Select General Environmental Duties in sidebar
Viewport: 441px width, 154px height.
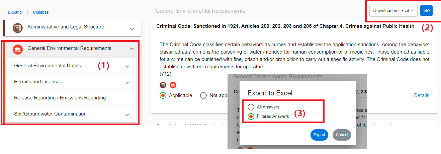coord(48,66)
